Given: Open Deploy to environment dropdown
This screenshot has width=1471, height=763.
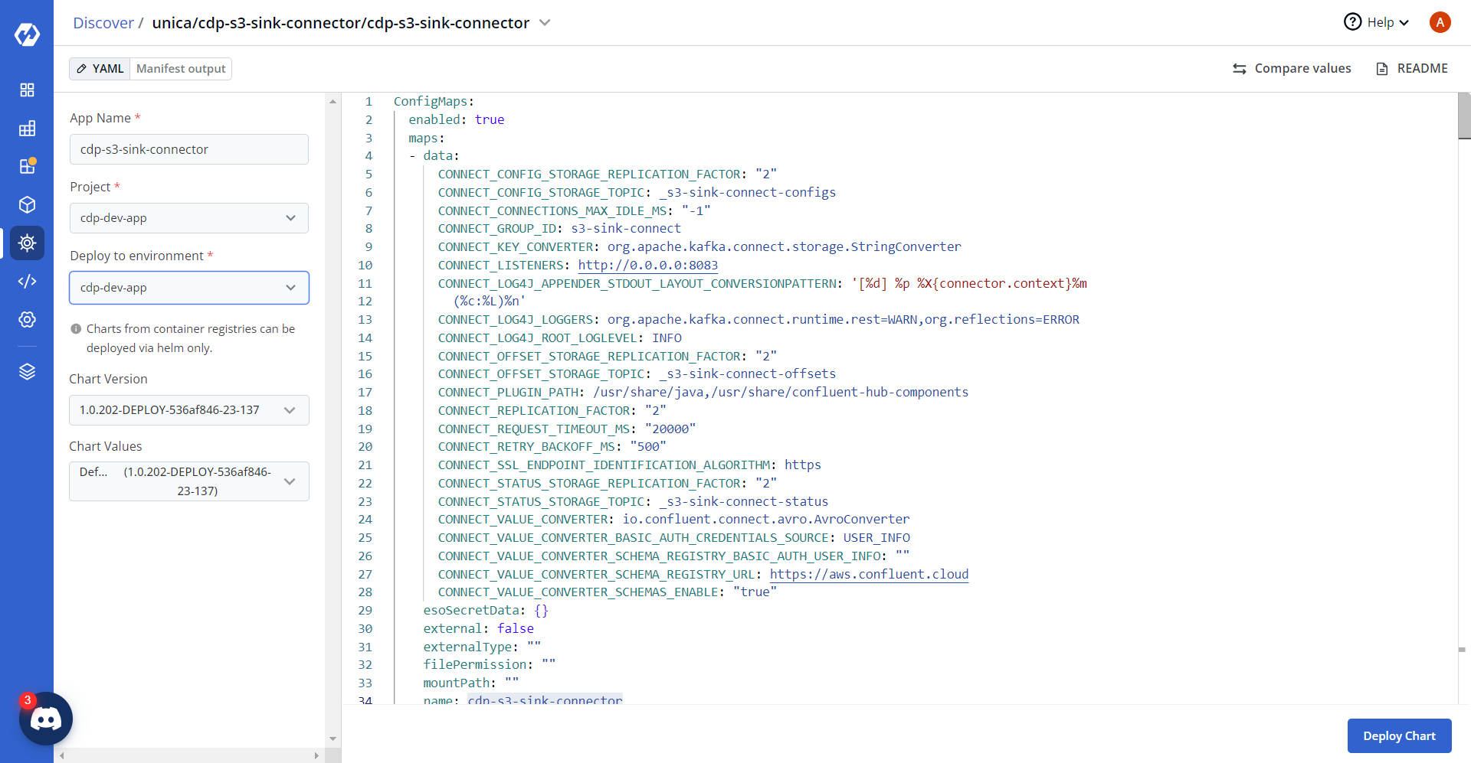Looking at the screenshot, I should point(188,288).
